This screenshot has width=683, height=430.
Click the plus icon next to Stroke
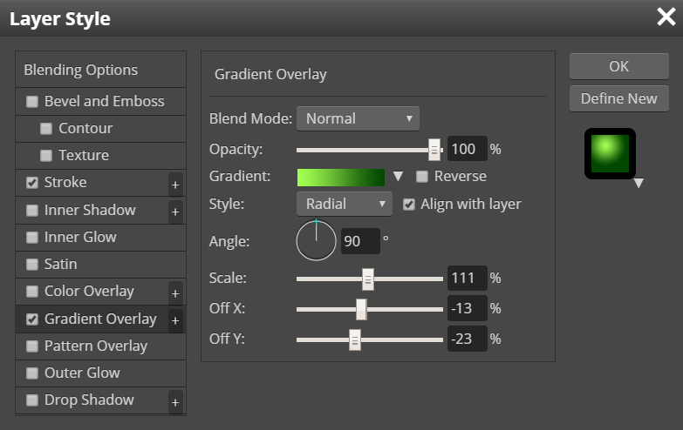click(x=175, y=184)
